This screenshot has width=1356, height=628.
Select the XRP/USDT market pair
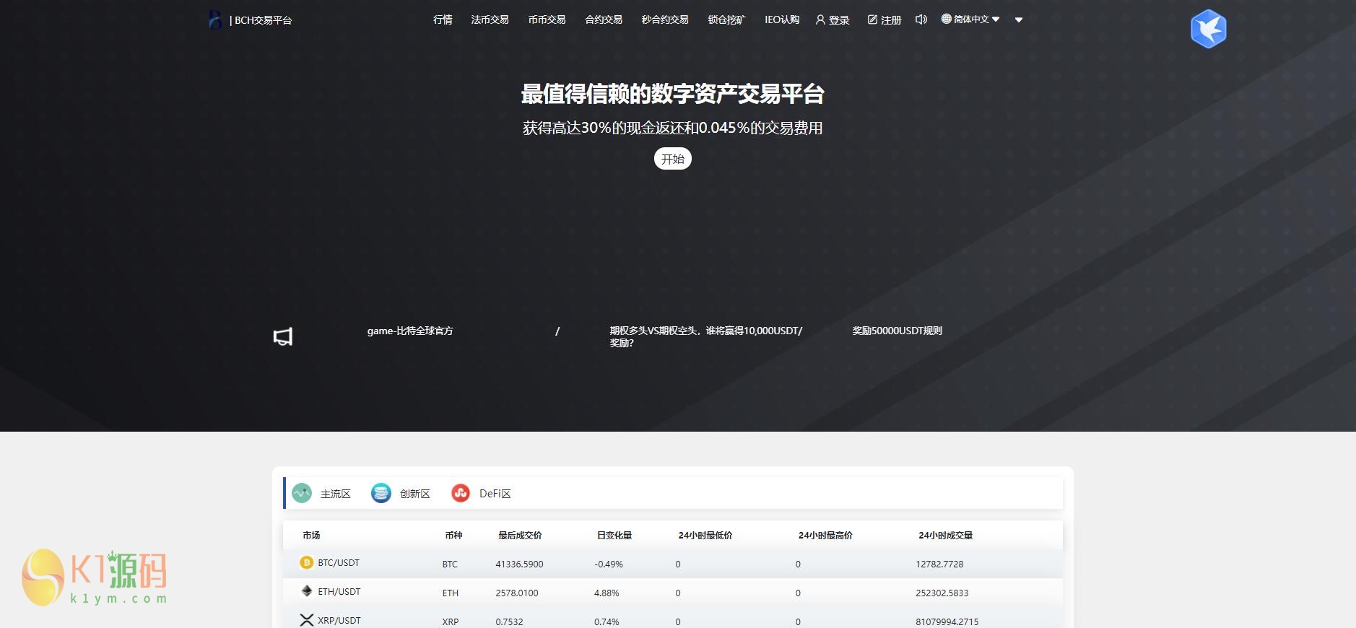339,620
